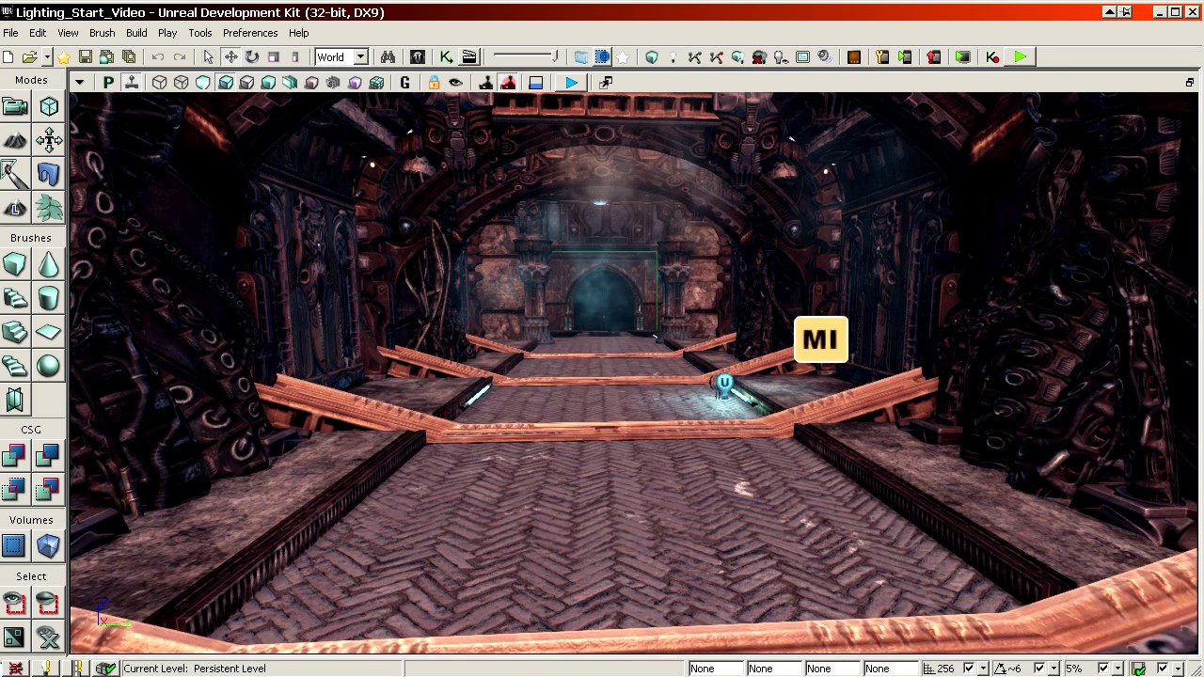Screen dimensions: 1204x677
Task: Open the drag grid size dropdown
Action: pos(983,669)
